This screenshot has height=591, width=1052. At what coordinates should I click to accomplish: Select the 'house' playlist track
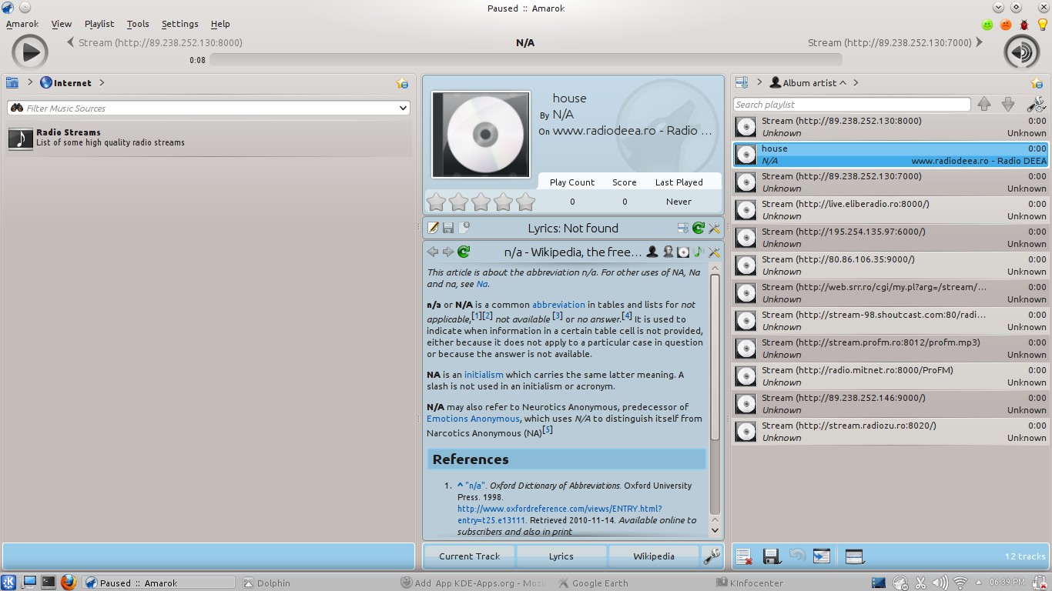pyautogui.click(x=890, y=155)
